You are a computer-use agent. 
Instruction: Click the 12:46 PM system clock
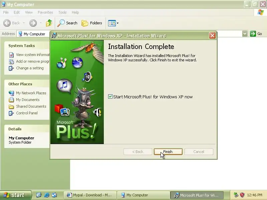tap(255, 195)
